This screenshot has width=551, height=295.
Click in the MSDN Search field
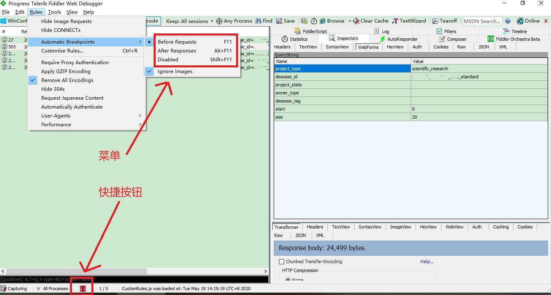(x=482, y=21)
